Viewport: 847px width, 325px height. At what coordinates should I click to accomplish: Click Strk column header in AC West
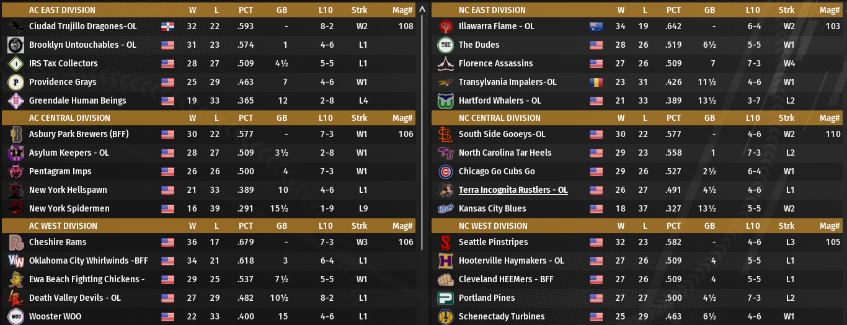pyautogui.click(x=359, y=226)
